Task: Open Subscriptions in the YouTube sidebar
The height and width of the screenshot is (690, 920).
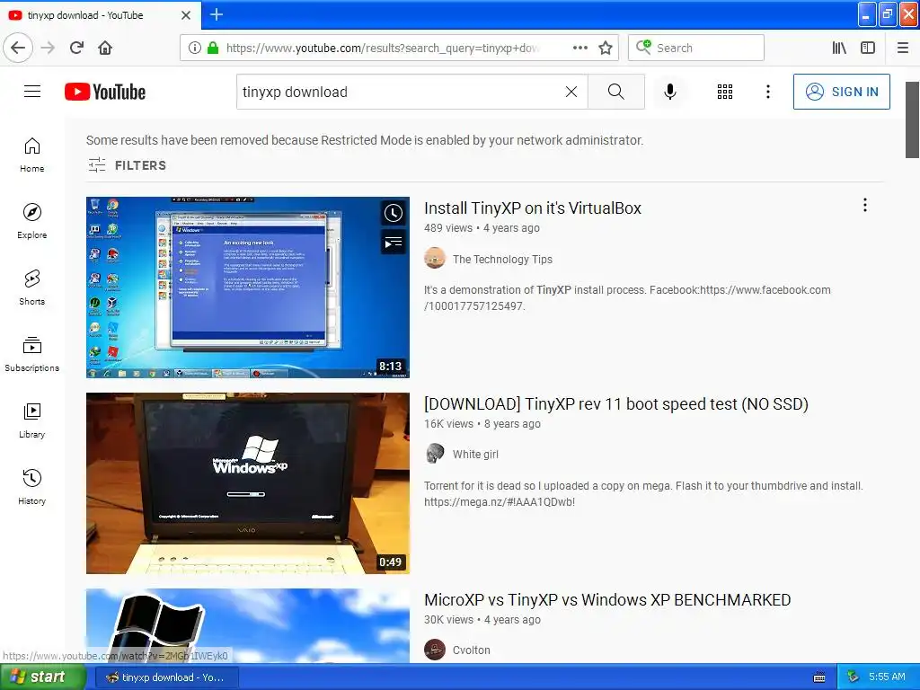Action: coord(32,354)
